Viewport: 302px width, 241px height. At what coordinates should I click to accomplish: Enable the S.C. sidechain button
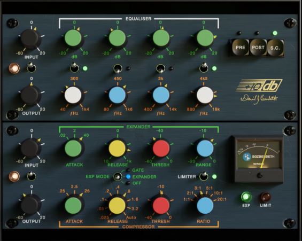[275, 48]
